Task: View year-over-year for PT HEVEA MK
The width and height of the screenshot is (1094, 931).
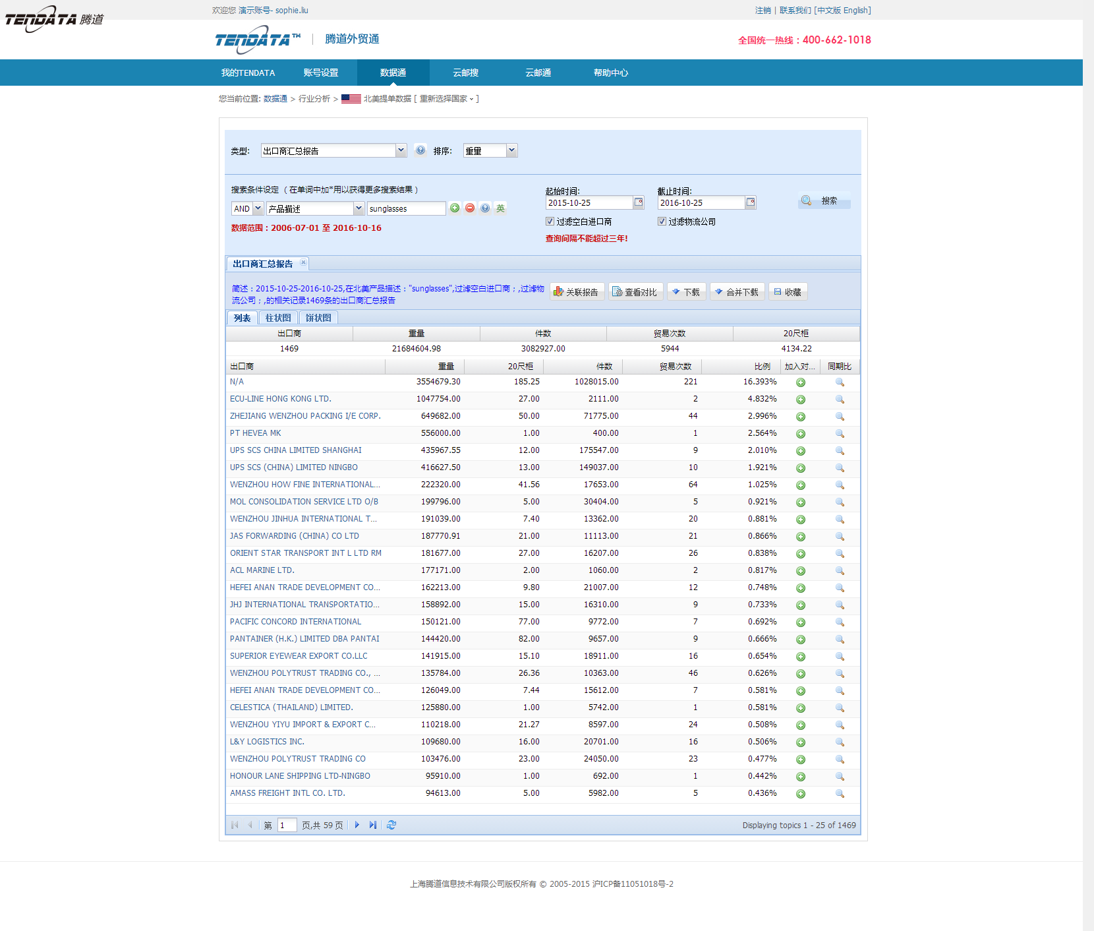Action: (x=840, y=434)
